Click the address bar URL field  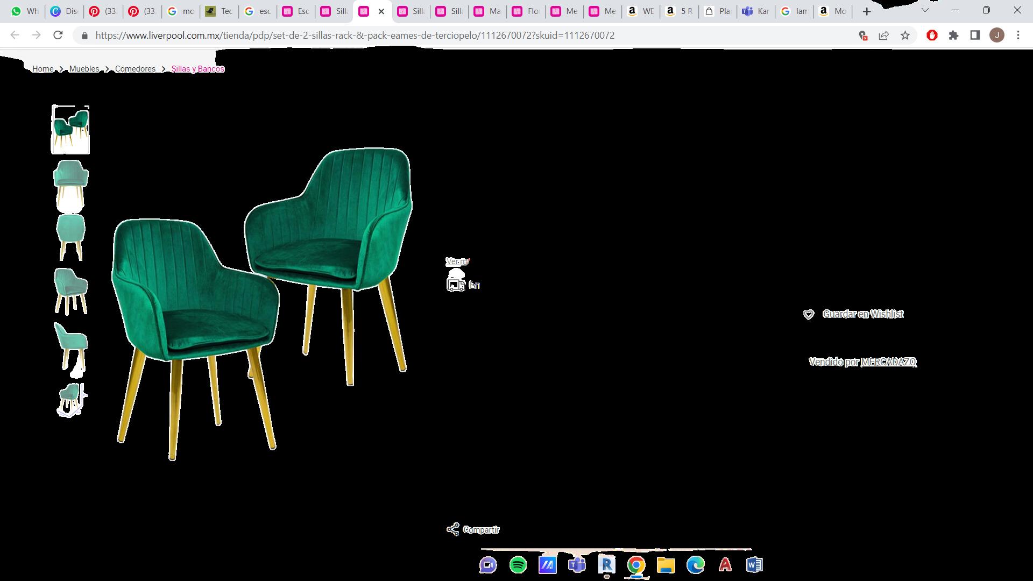[x=355, y=36]
